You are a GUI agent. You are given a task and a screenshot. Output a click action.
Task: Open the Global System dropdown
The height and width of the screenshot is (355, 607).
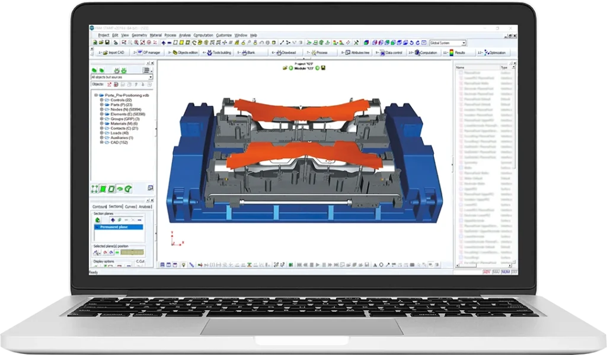pyautogui.click(x=463, y=43)
